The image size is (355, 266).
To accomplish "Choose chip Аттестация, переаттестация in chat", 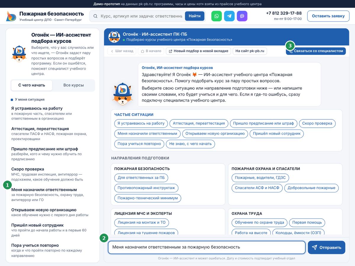I will click(x=199, y=123).
